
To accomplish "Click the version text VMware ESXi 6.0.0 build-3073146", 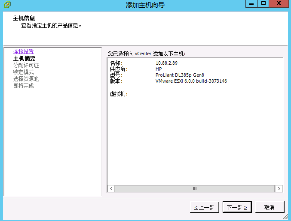I will point(191,81).
